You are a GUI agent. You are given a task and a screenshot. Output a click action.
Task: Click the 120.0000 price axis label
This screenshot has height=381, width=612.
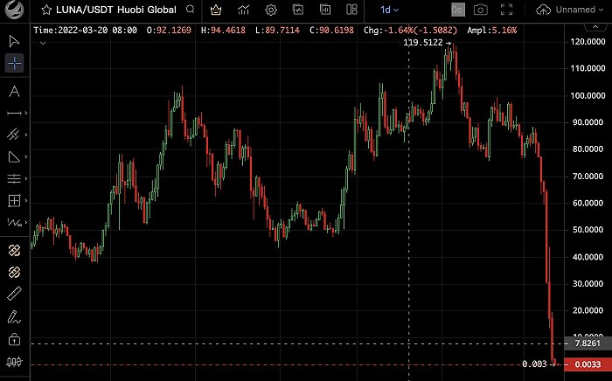pyautogui.click(x=588, y=42)
